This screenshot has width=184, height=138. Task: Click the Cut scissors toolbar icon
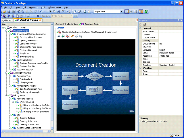click(x=18, y=11)
